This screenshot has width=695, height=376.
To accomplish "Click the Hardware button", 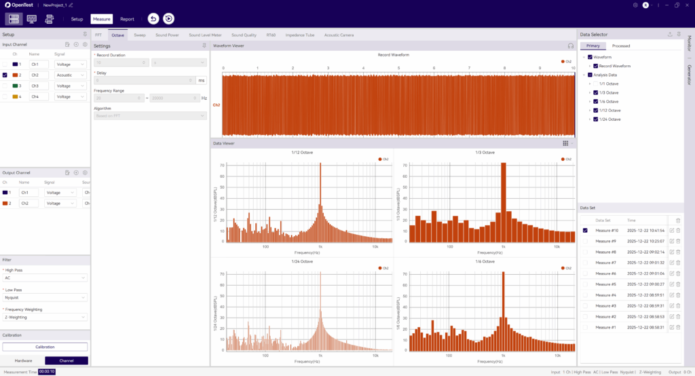I will [x=23, y=360].
